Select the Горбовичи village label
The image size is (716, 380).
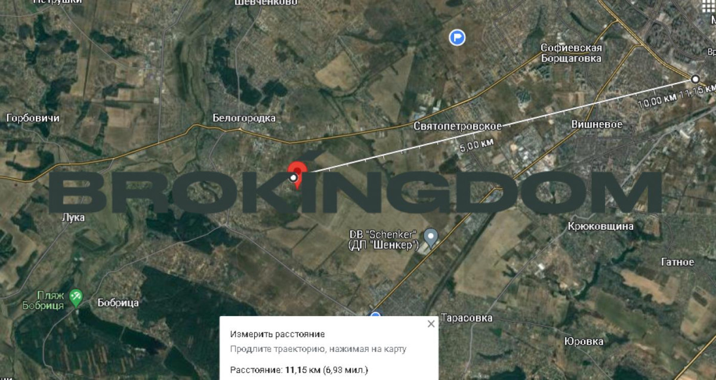tap(33, 118)
